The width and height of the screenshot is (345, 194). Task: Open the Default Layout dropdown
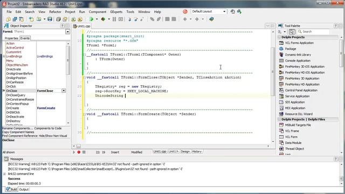(224, 11)
